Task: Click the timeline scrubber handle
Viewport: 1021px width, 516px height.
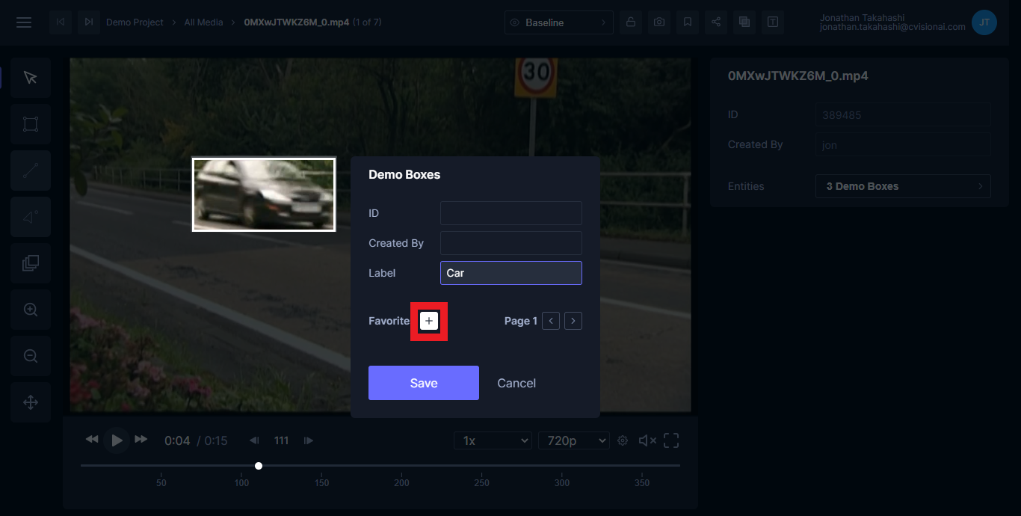Action: [x=259, y=466]
